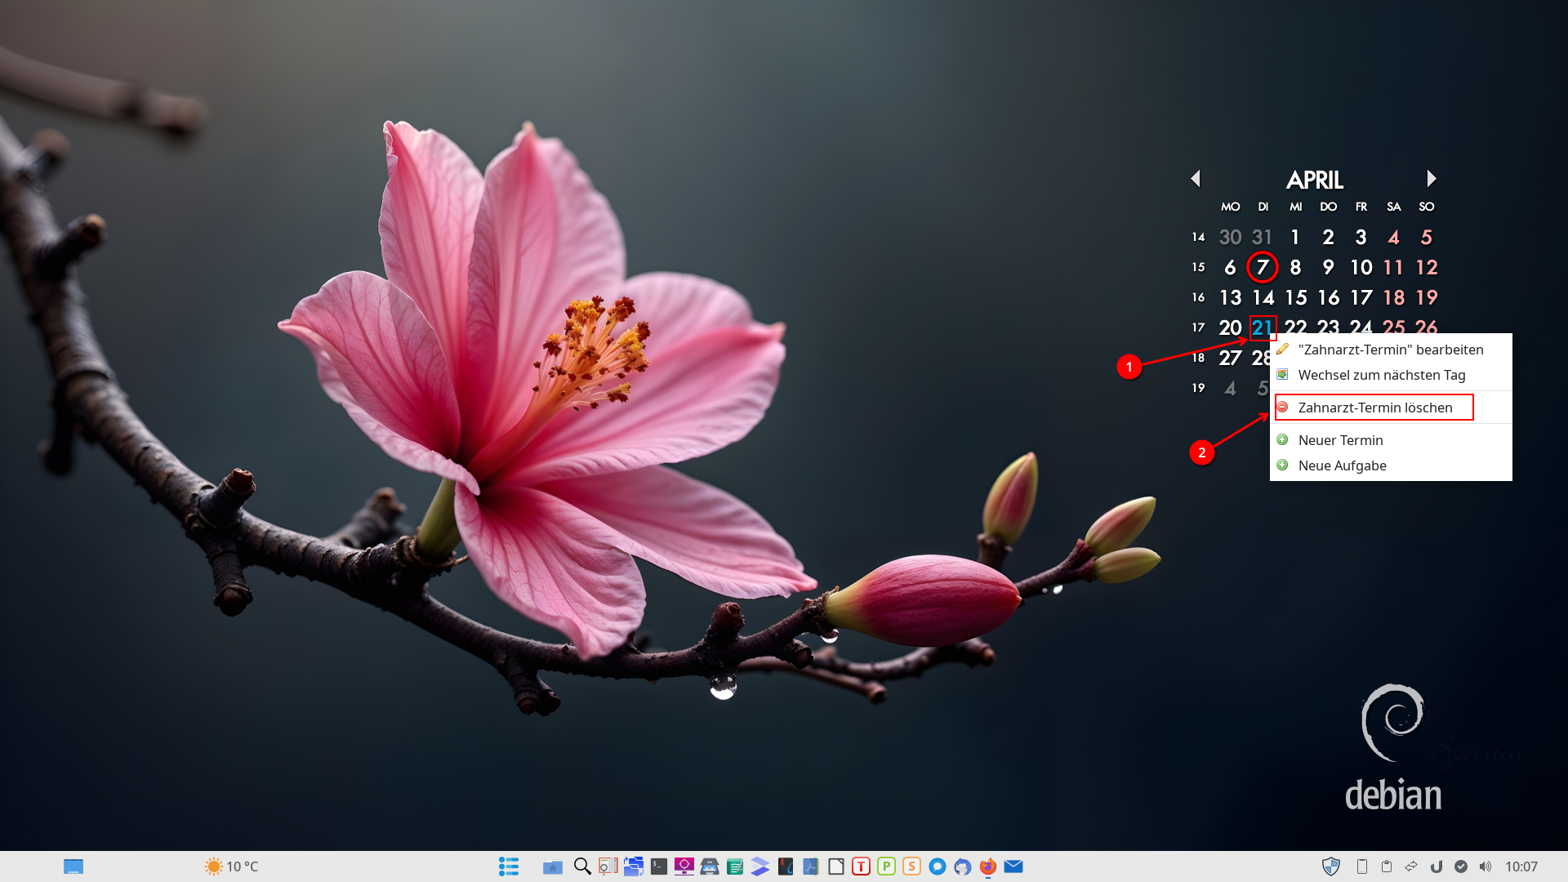Select "Neue Aufgabe" menu option
This screenshot has height=882, width=1568.
point(1342,465)
